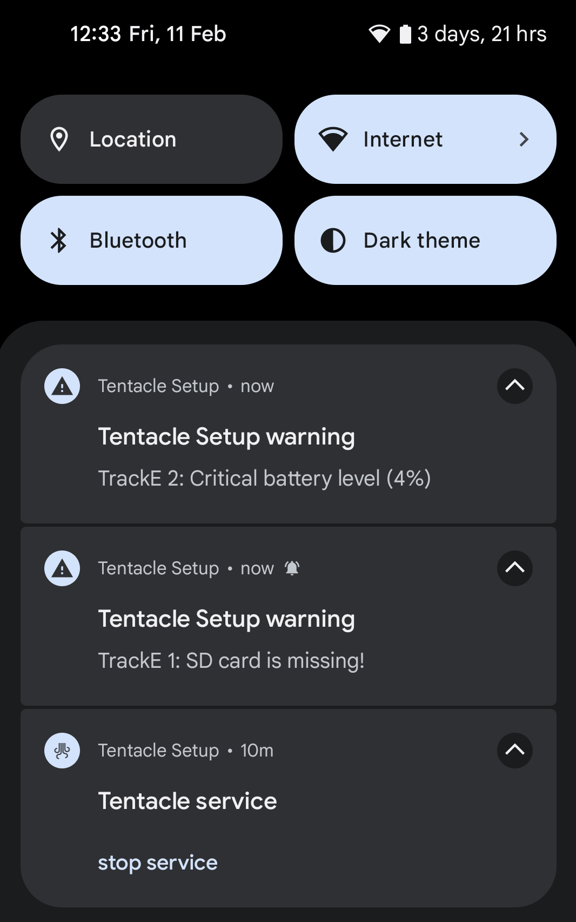Open the 'TrackE 1: SD card is missing!' message

pyautogui.click(x=231, y=661)
